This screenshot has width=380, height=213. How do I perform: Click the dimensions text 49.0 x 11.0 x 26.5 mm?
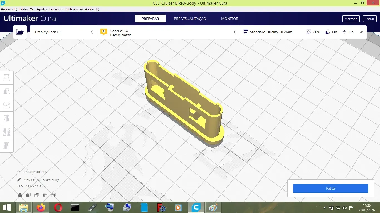(x=32, y=186)
